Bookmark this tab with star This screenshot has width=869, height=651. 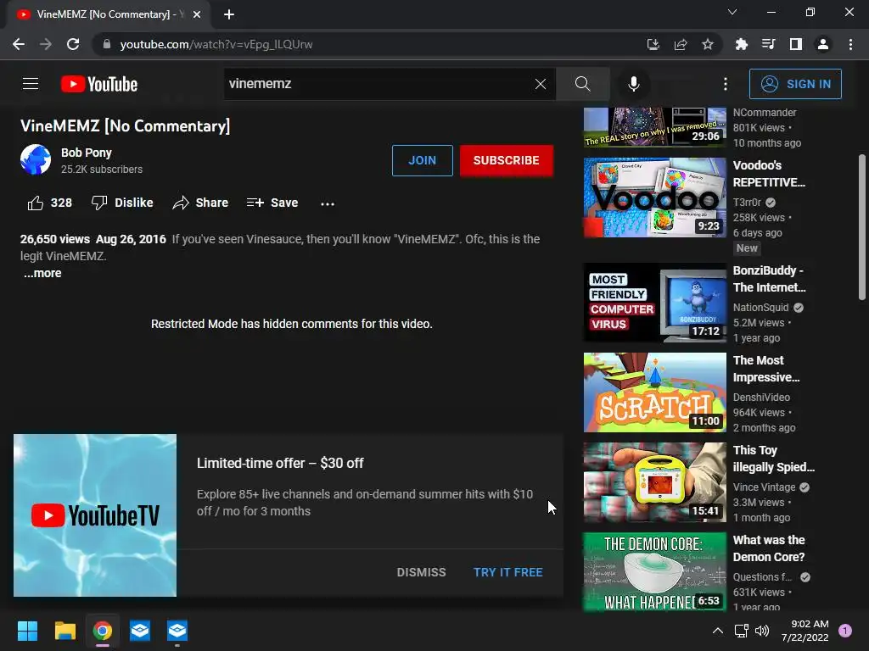pos(708,44)
